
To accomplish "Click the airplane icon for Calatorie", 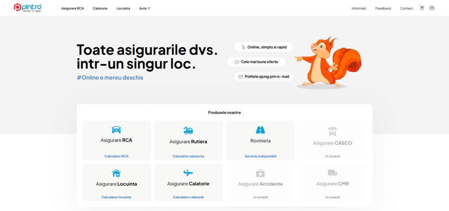I will tap(188, 172).
